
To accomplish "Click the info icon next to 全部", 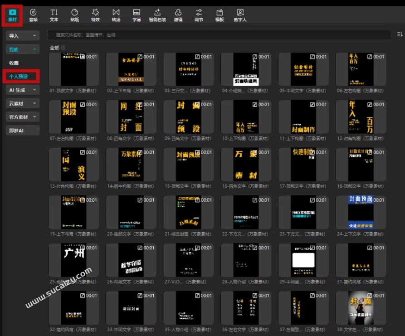I will (63, 48).
